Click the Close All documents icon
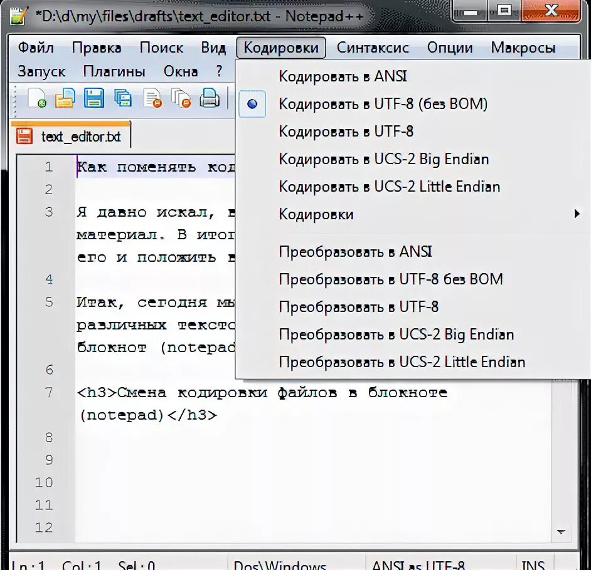Image resolution: width=591 pixels, height=570 pixels. (181, 98)
